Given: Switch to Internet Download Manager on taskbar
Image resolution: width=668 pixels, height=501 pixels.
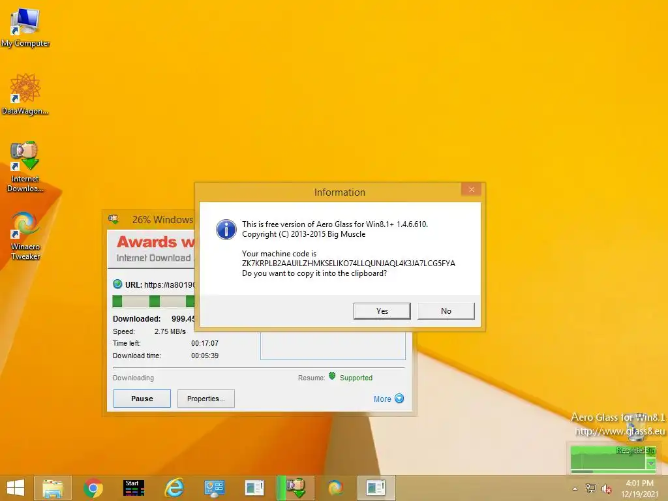Looking at the screenshot, I should click(296, 488).
